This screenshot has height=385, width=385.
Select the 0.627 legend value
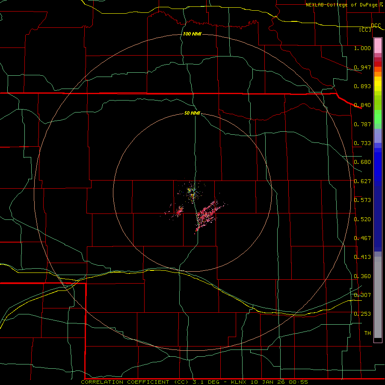[362, 181]
